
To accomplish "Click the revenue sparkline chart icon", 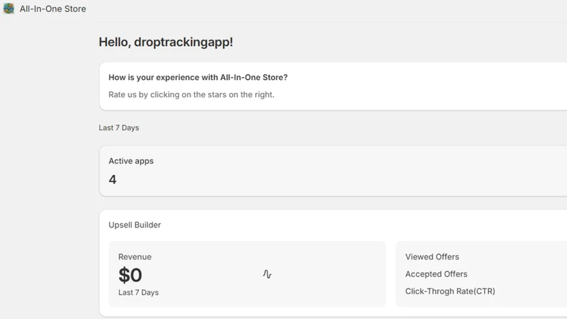I will coord(267,274).
